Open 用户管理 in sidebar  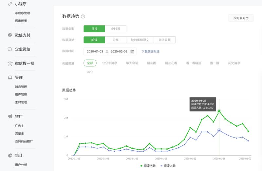(21, 94)
